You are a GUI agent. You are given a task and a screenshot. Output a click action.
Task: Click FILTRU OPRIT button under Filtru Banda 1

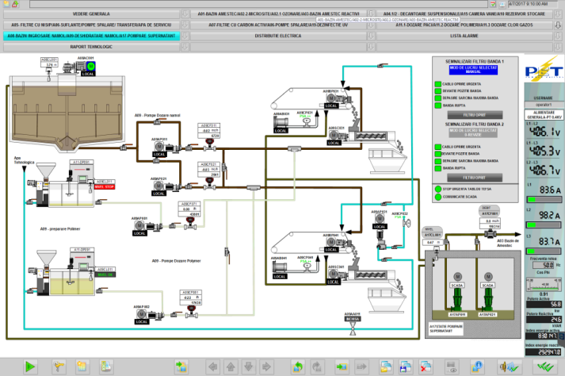(475, 115)
